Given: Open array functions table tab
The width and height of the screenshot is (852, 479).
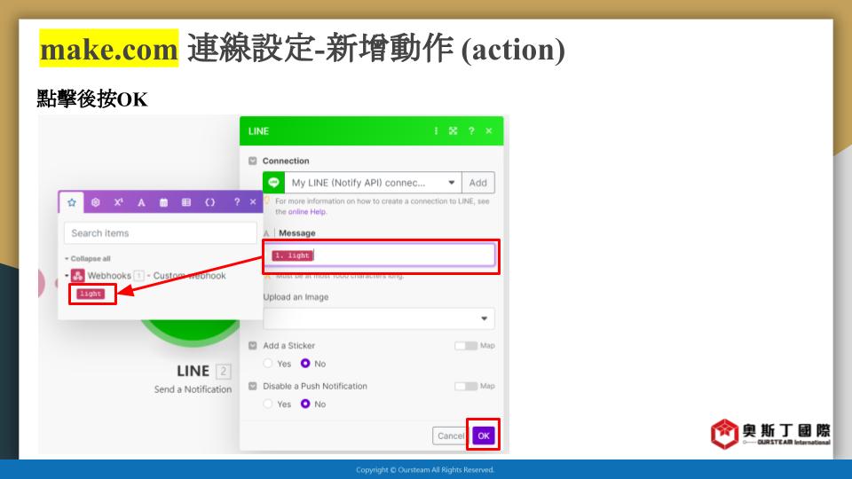Looking at the screenshot, I should pos(186,202).
